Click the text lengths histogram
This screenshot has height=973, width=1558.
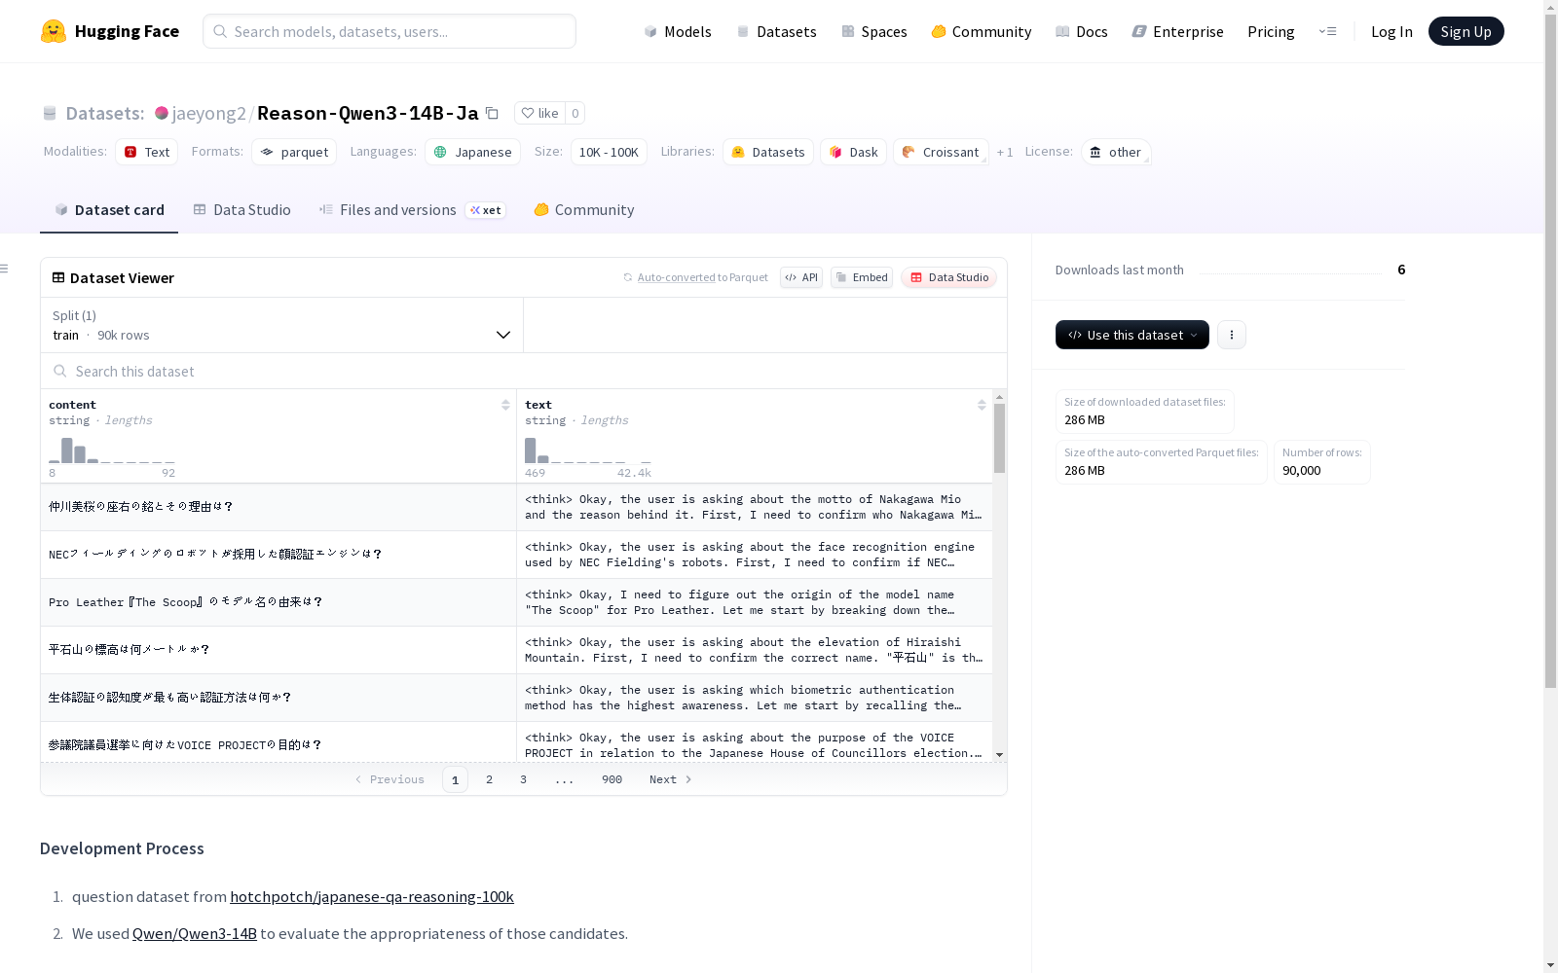coord(588,450)
